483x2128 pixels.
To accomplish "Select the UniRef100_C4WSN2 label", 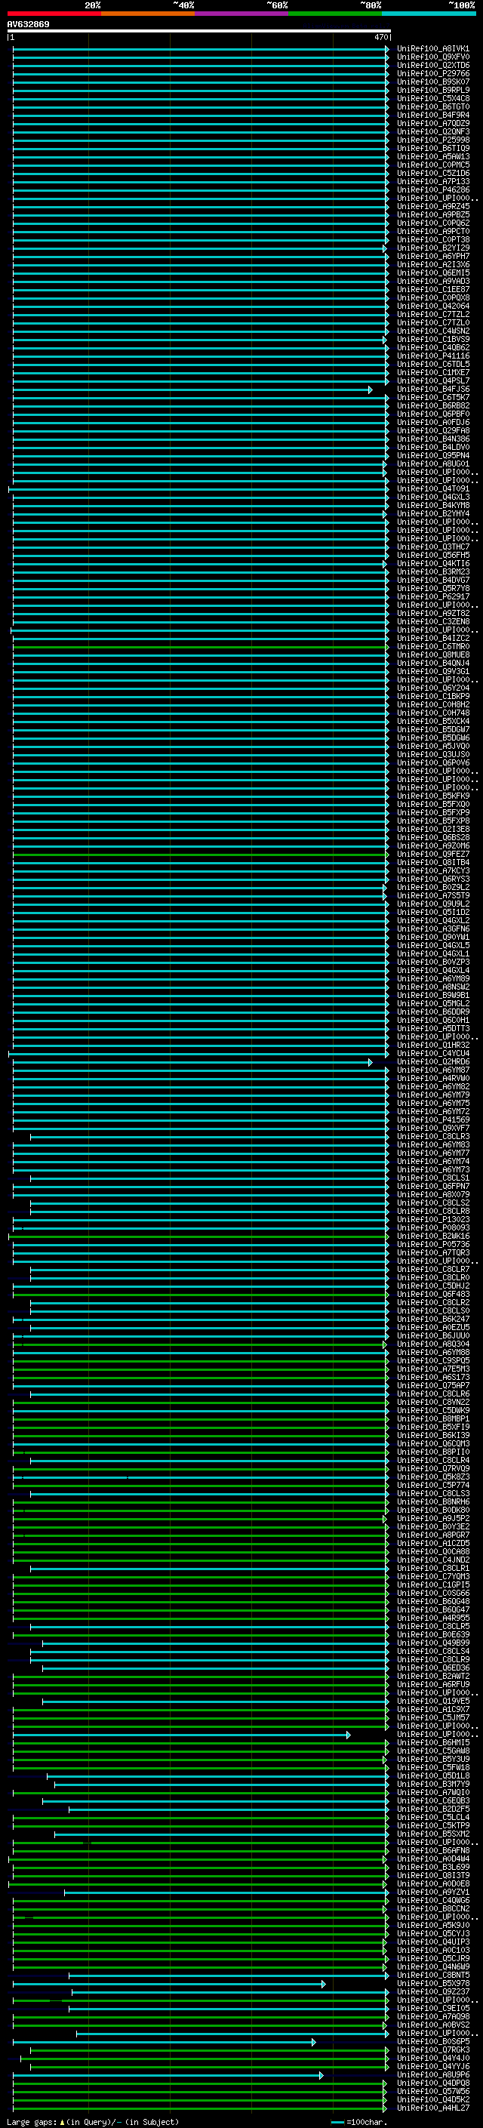I will pyautogui.click(x=432, y=331).
